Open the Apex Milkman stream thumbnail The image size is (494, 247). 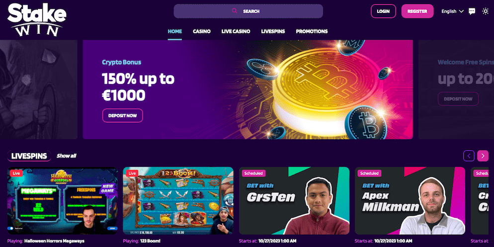click(x=410, y=201)
